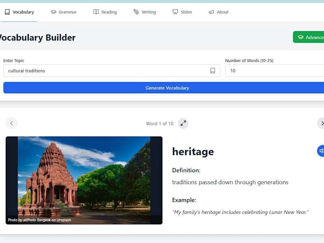324x243 pixels.
Task: Click the Vocabulary Builder heading
Action: [37, 38]
